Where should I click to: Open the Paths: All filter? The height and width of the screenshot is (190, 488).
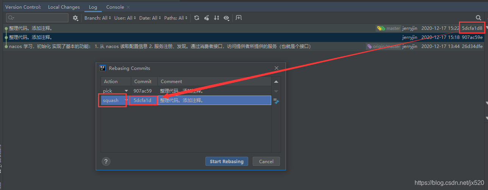(176, 18)
